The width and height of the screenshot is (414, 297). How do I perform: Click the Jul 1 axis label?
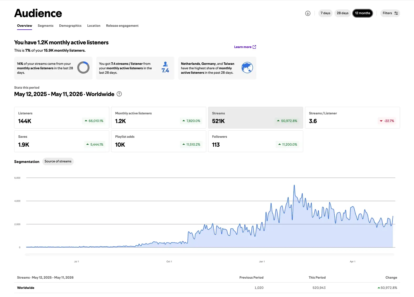click(x=76, y=262)
